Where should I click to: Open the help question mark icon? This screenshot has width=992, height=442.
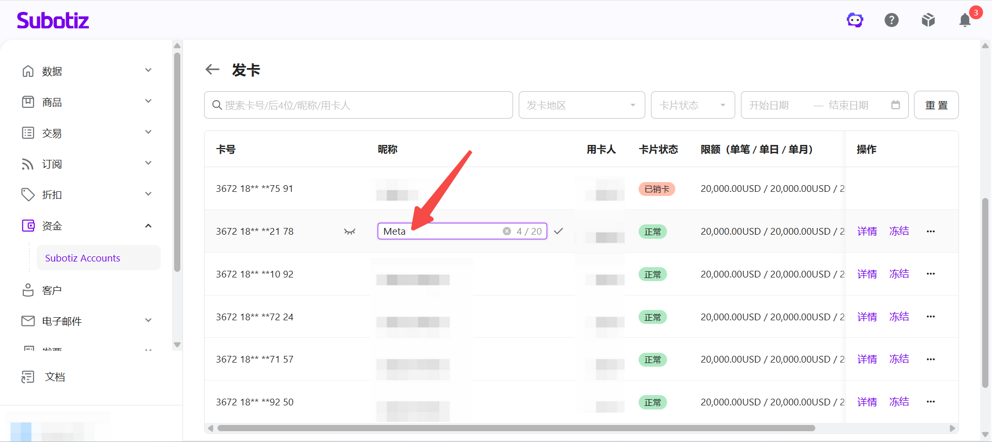click(892, 20)
